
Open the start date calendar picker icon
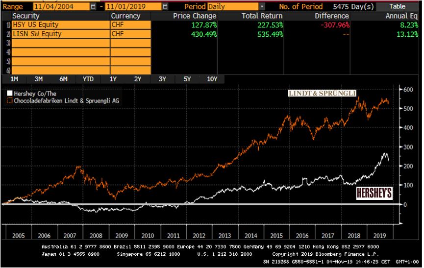click(93, 6)
